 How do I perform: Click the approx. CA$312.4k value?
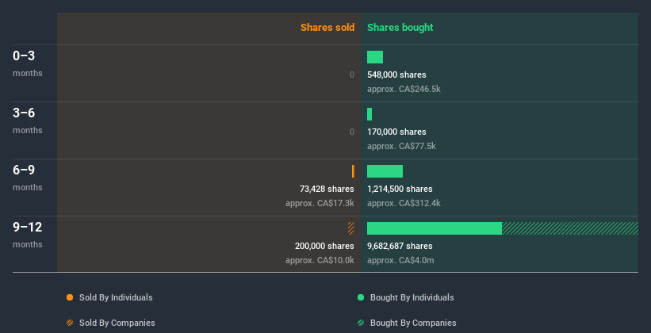404,203
